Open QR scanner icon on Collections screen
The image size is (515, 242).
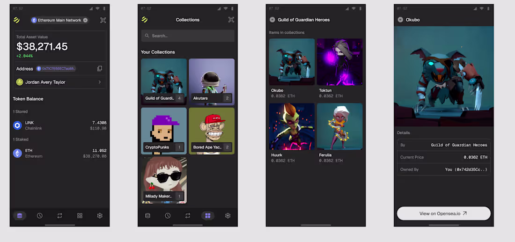tap(231, 20)
